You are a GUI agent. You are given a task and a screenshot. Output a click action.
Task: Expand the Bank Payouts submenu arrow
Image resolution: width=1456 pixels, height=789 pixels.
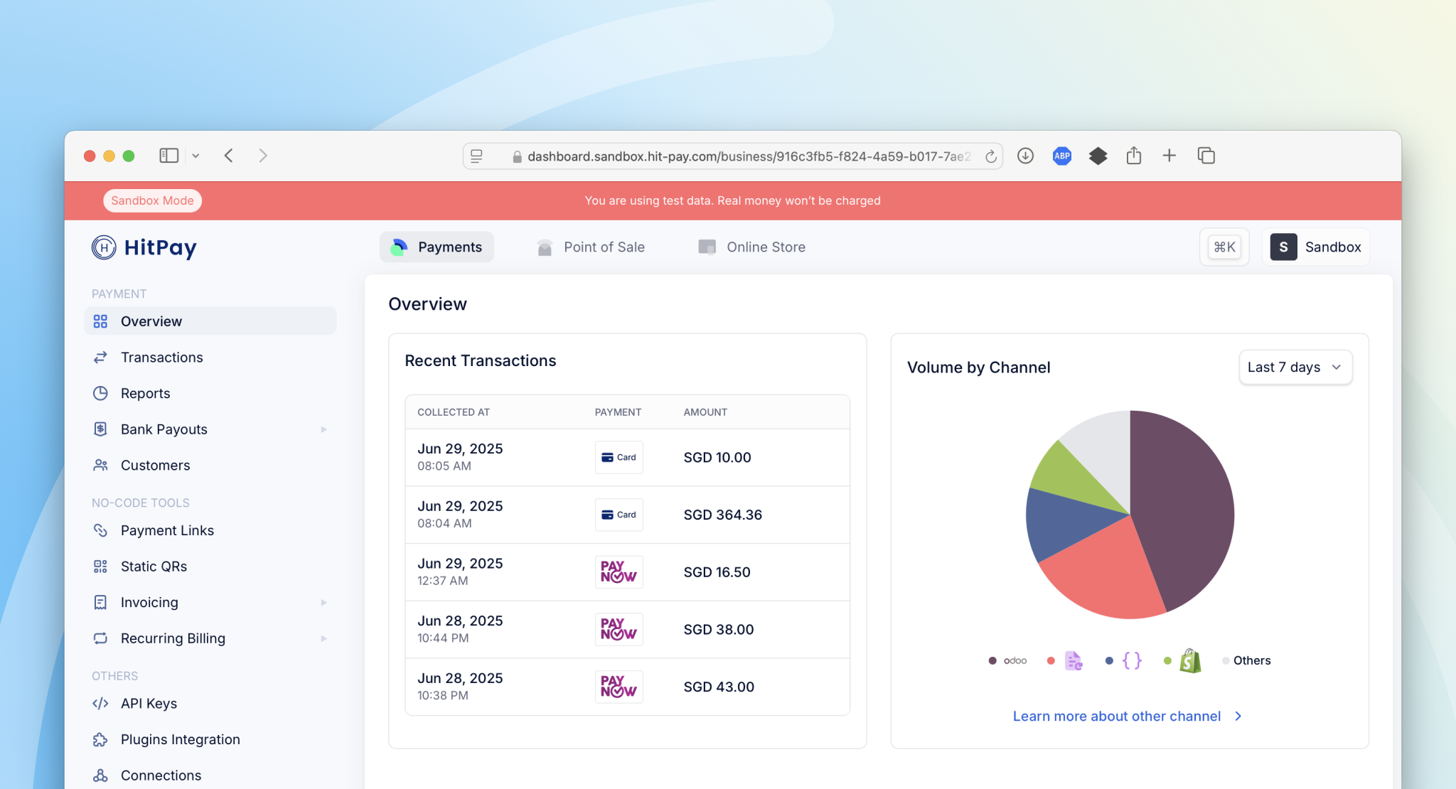click(324, 429)
